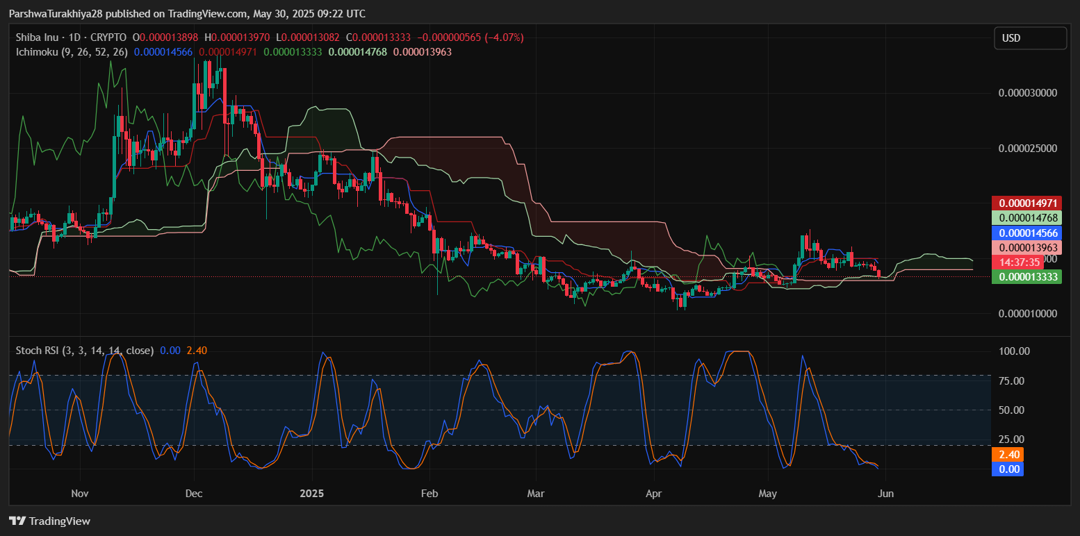1080x536 pixels.
Task: Click the Ichimoku (9, 26, 52, 26) indicator label
Action: tap(72, 51)
